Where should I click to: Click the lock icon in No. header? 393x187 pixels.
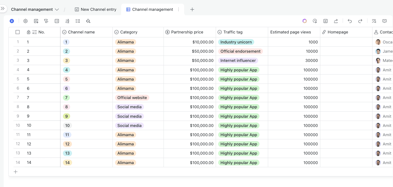pos(29,32)
